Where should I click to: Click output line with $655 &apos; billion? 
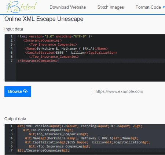tap(87, 142)
